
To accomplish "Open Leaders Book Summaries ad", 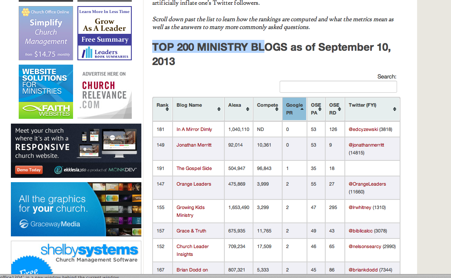I will 104,33.
